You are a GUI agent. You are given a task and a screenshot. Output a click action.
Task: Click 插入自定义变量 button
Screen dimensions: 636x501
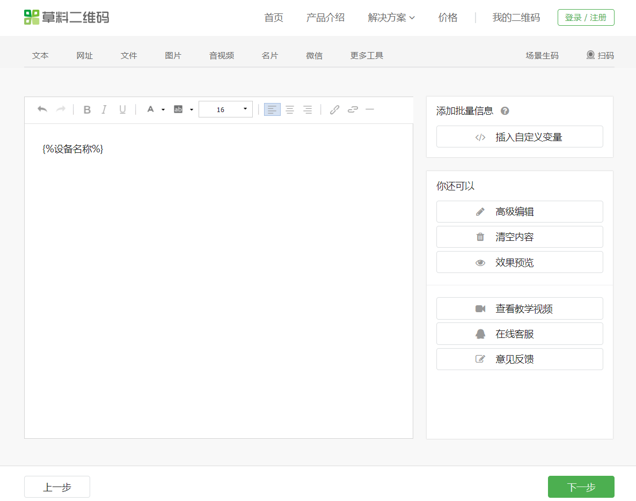(520, 137)
